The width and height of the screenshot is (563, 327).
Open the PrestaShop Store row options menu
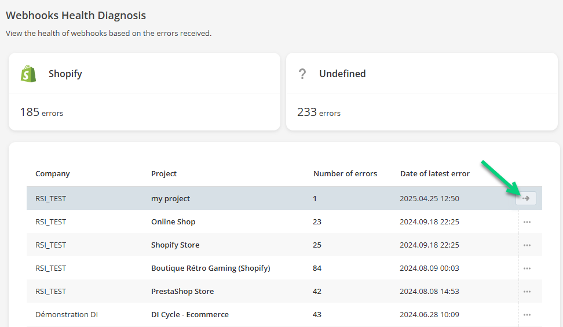pos(527,292)
